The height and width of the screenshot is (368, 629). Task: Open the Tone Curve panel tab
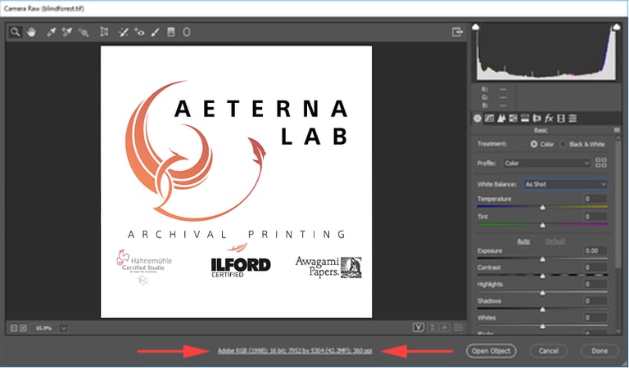[490, 119]
